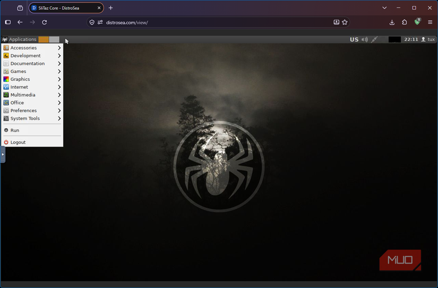
Task: Click the Office category icon
Action: pos(6,103)
